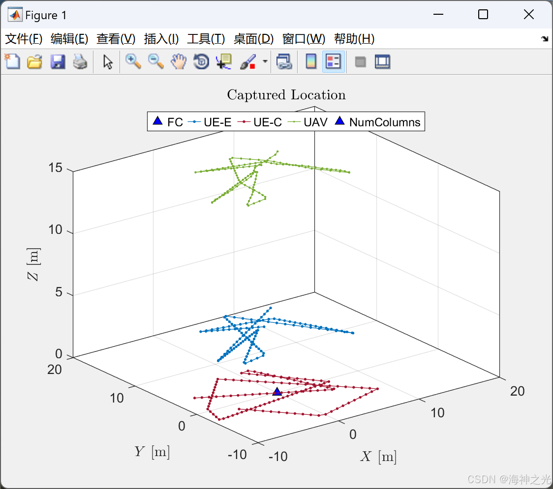Dock the figure using the menu bar arrow

click(x=545, y=39)
